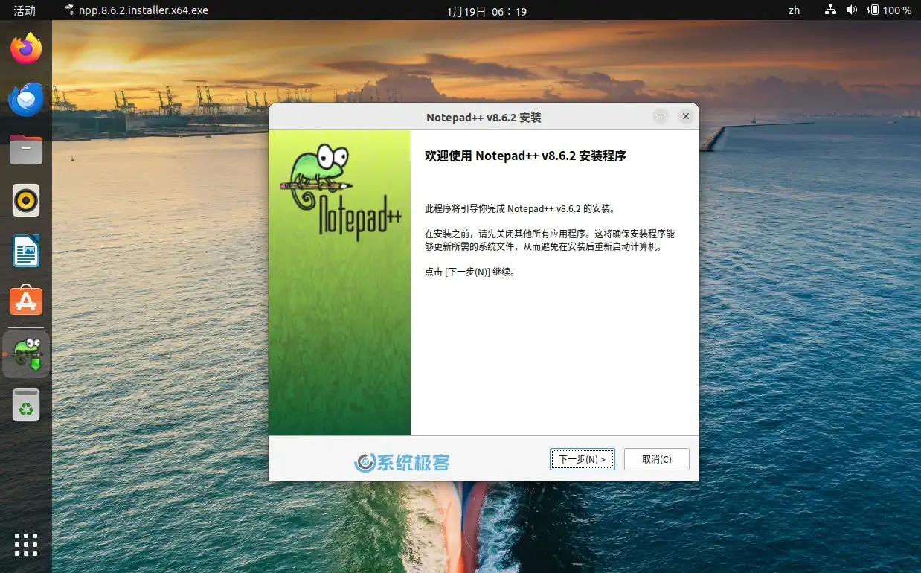This screenshot has width=921, height=573.
Task: Open the npp.8.6.2.installer.x64.exe app menu
Action: [135, 10]
